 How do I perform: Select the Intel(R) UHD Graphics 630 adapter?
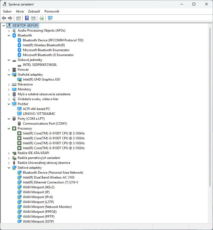(41, 79)
